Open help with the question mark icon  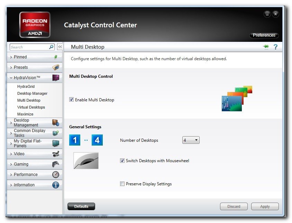tap(275, 47)
